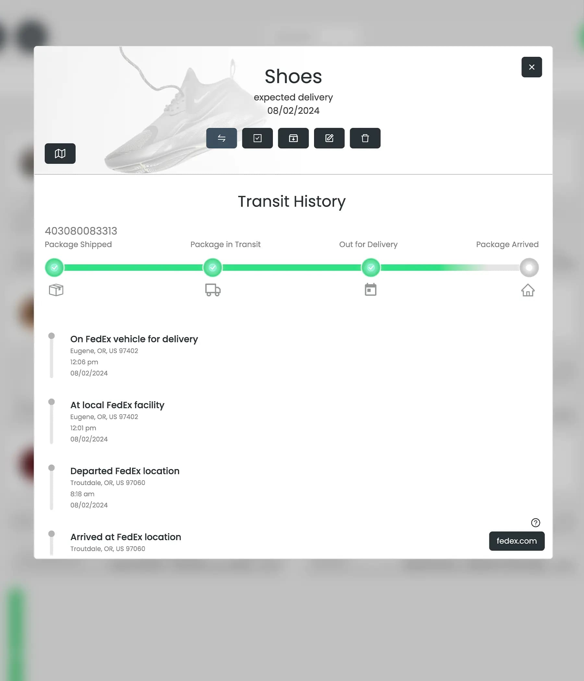Click the timeline dot beside 'Departed FedEx location'
584x681 pixels.
pyautogui.click(x=52, y=468)
